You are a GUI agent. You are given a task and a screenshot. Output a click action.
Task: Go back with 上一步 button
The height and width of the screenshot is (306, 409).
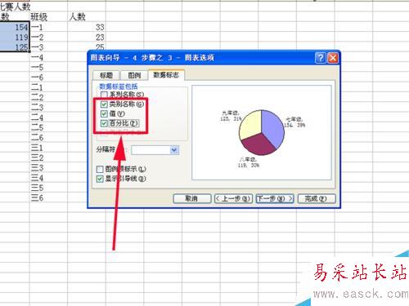coord(233,198)
